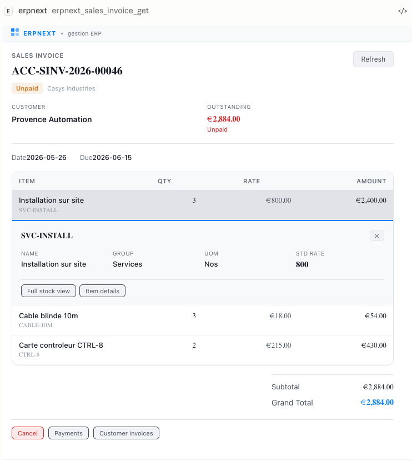The height and width of the screenshot is (461, 412).
Task: Click the €18.00 rate cell
Action: (x=280, y=316)
